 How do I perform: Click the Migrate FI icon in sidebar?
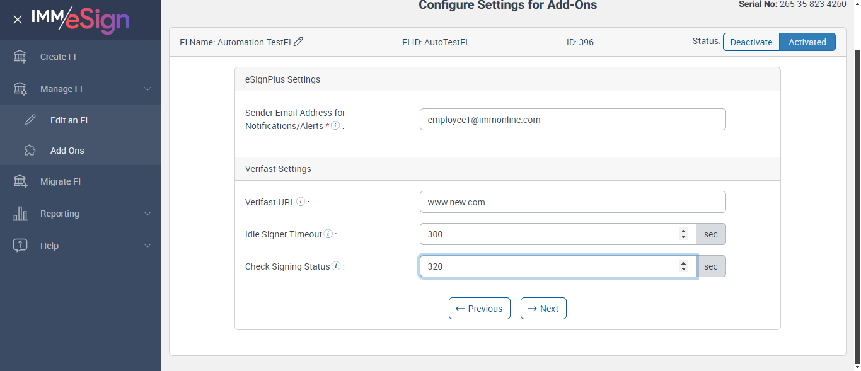(20, 181)
